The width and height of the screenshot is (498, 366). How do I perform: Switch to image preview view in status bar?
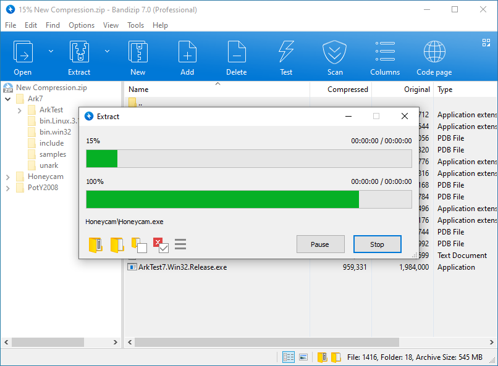[x=303, y=357]
